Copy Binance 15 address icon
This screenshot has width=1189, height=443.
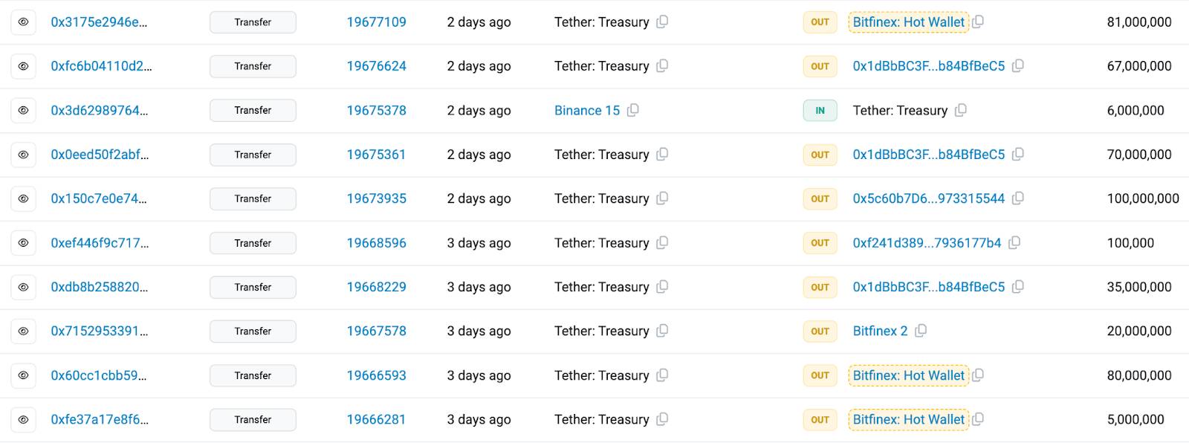[x=632, y=110]
